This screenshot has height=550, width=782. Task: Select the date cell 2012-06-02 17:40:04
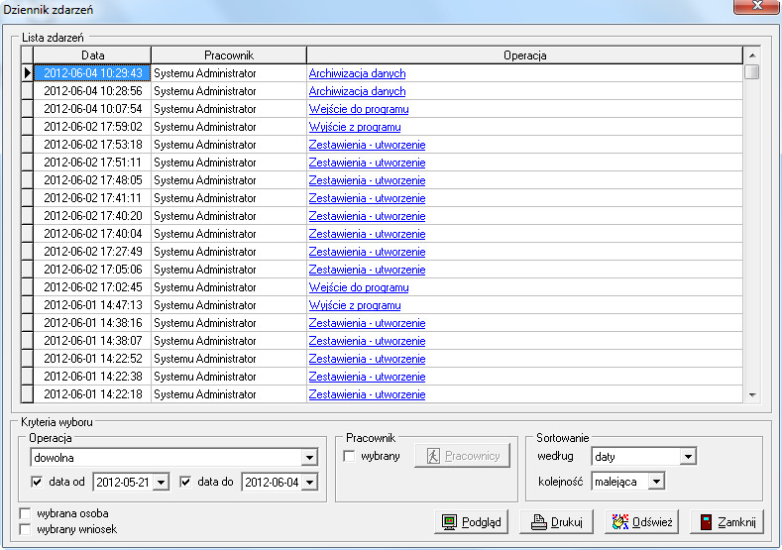tap(92, 234)
